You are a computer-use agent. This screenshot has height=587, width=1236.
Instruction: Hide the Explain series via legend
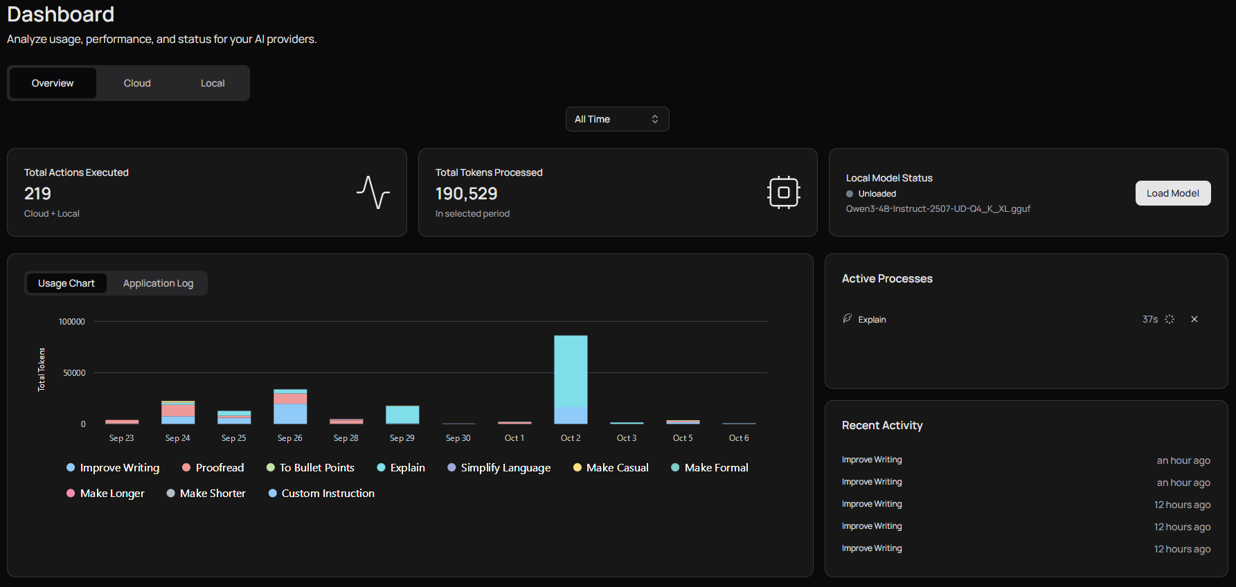[401, 468]
